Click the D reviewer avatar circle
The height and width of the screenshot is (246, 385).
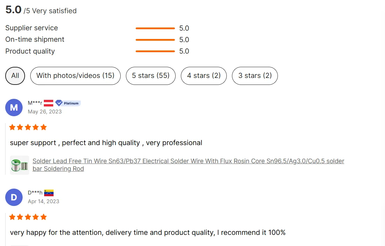click(x=14, y=197)
